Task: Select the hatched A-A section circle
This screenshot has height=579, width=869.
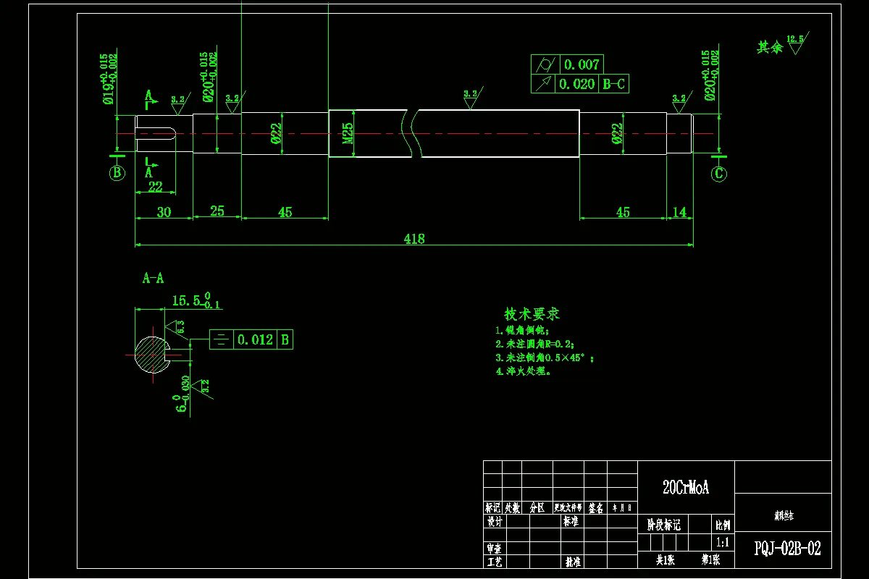Action: click(x=153, y=355)
